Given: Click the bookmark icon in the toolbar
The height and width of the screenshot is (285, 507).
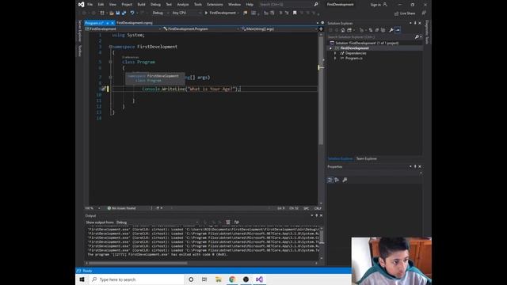Looking at the screenshot, I should [x=295, y=13].
